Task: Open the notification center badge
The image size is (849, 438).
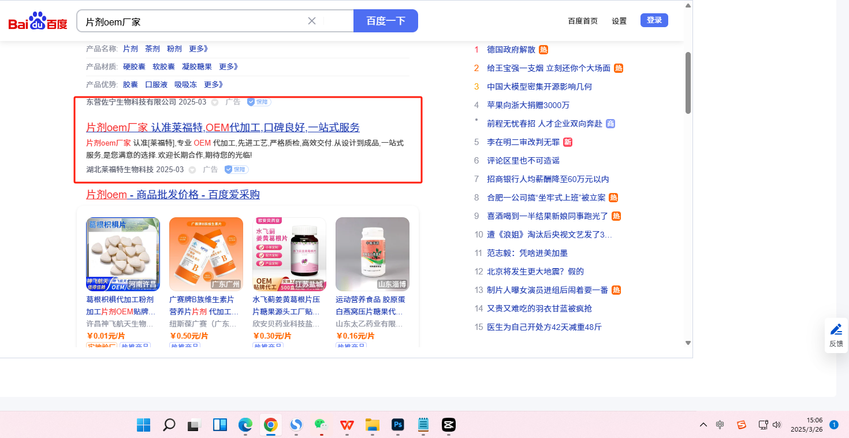Action: (834, 425)
